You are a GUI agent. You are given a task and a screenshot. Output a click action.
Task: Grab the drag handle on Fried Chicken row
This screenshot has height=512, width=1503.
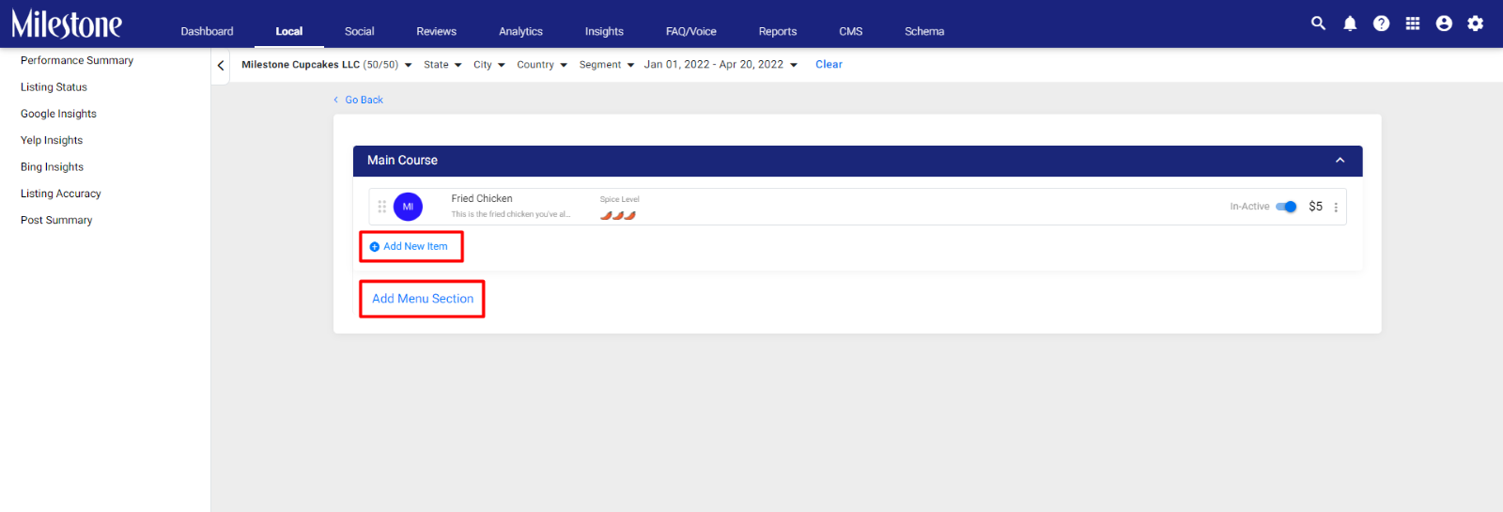(381, 207)
